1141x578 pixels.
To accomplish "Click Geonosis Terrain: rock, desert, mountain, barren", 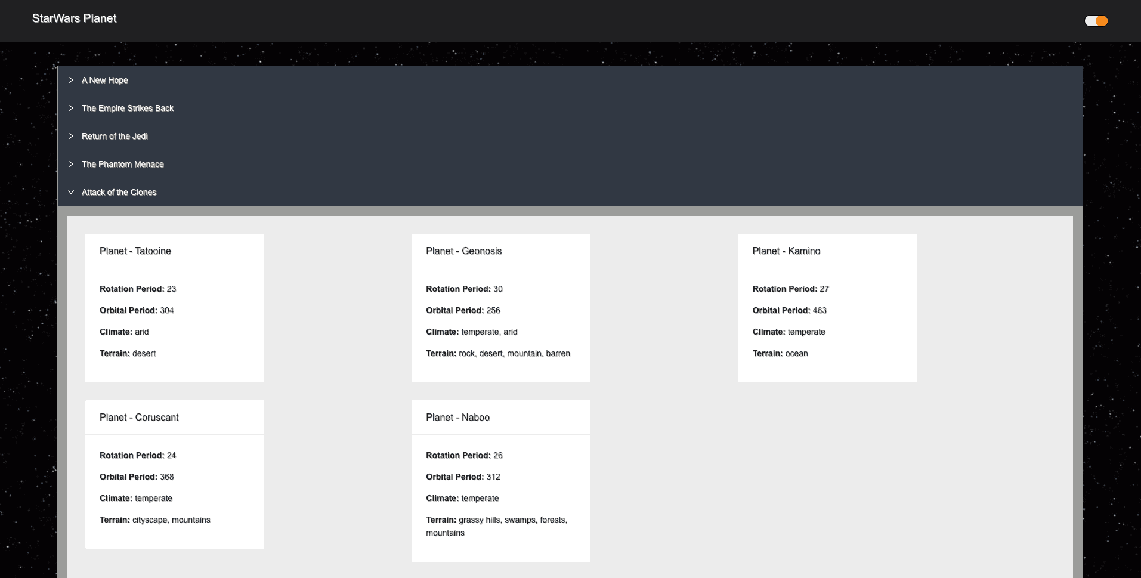I will click(x=498, y=353).
